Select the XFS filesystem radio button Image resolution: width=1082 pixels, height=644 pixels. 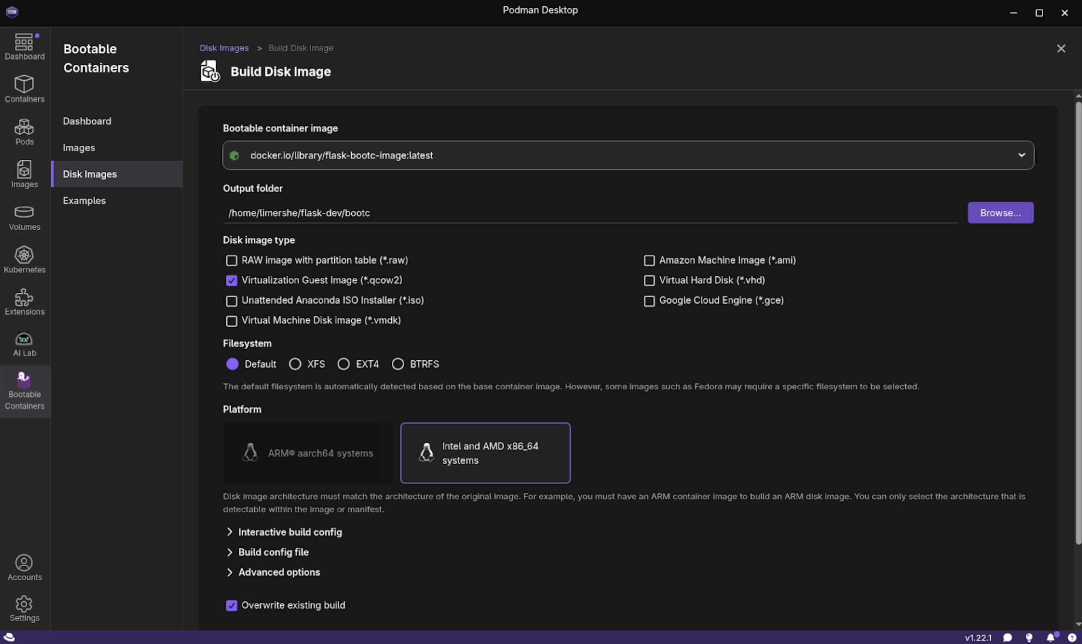[295, 364]
